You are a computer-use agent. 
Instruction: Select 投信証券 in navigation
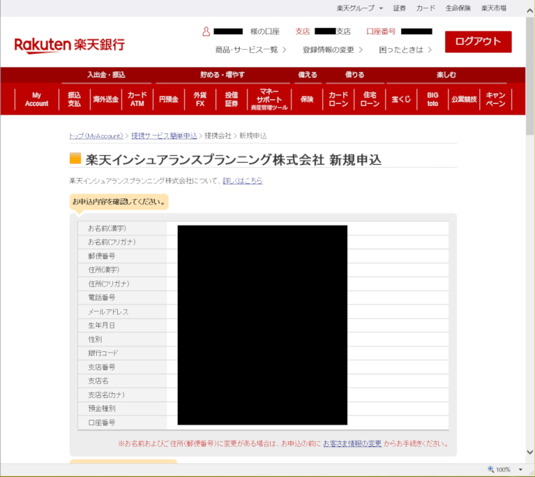coord(232,99)
